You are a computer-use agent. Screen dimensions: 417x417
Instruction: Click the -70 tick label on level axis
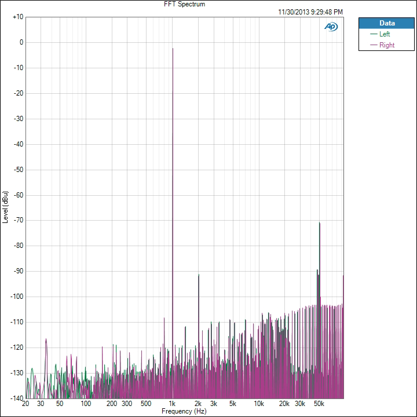pos(17,220)
